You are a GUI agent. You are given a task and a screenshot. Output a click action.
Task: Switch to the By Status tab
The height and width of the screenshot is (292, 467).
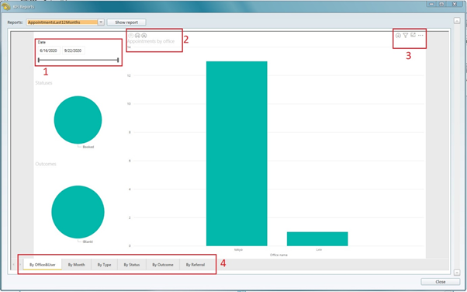(132, 265)
